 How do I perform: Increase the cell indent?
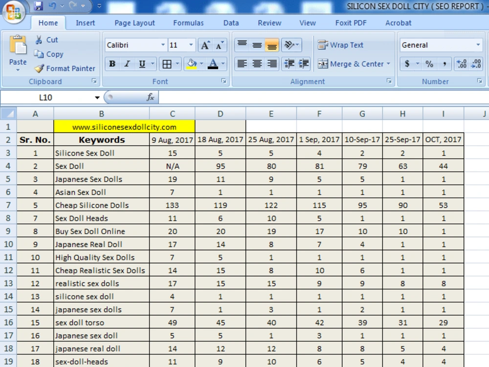pos(304,64)
